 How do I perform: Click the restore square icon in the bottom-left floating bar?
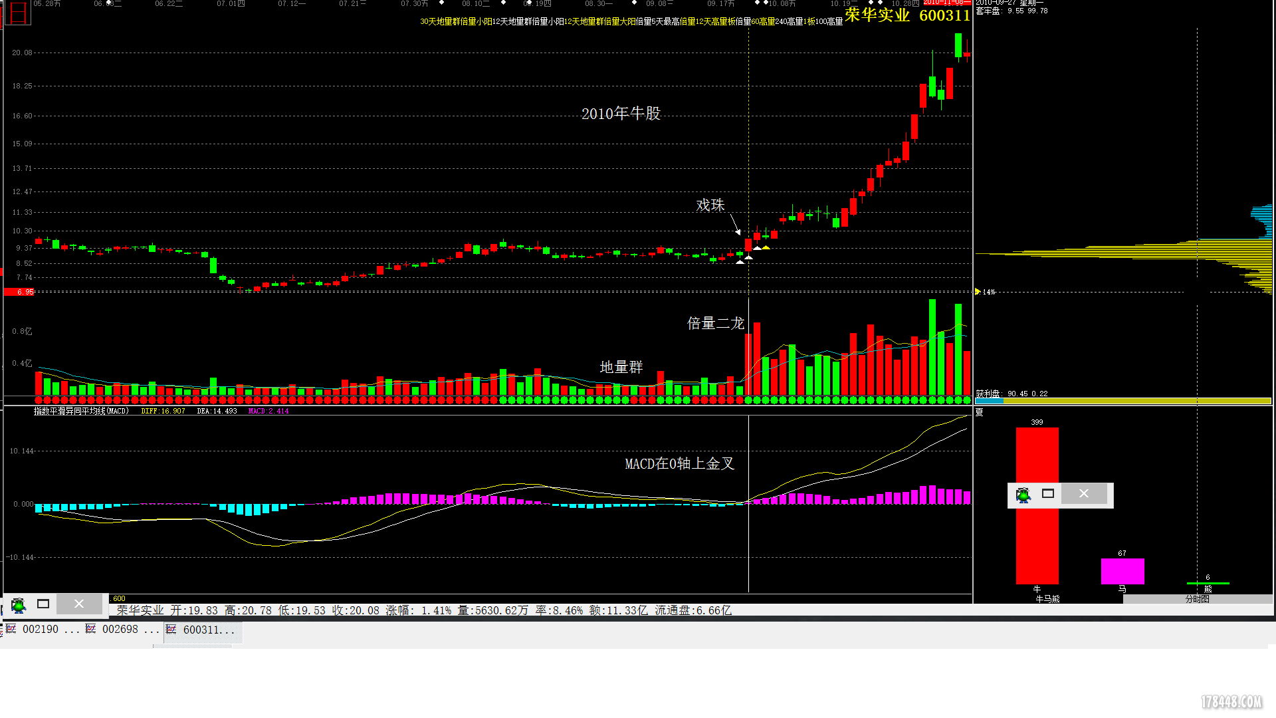(43, 604)
